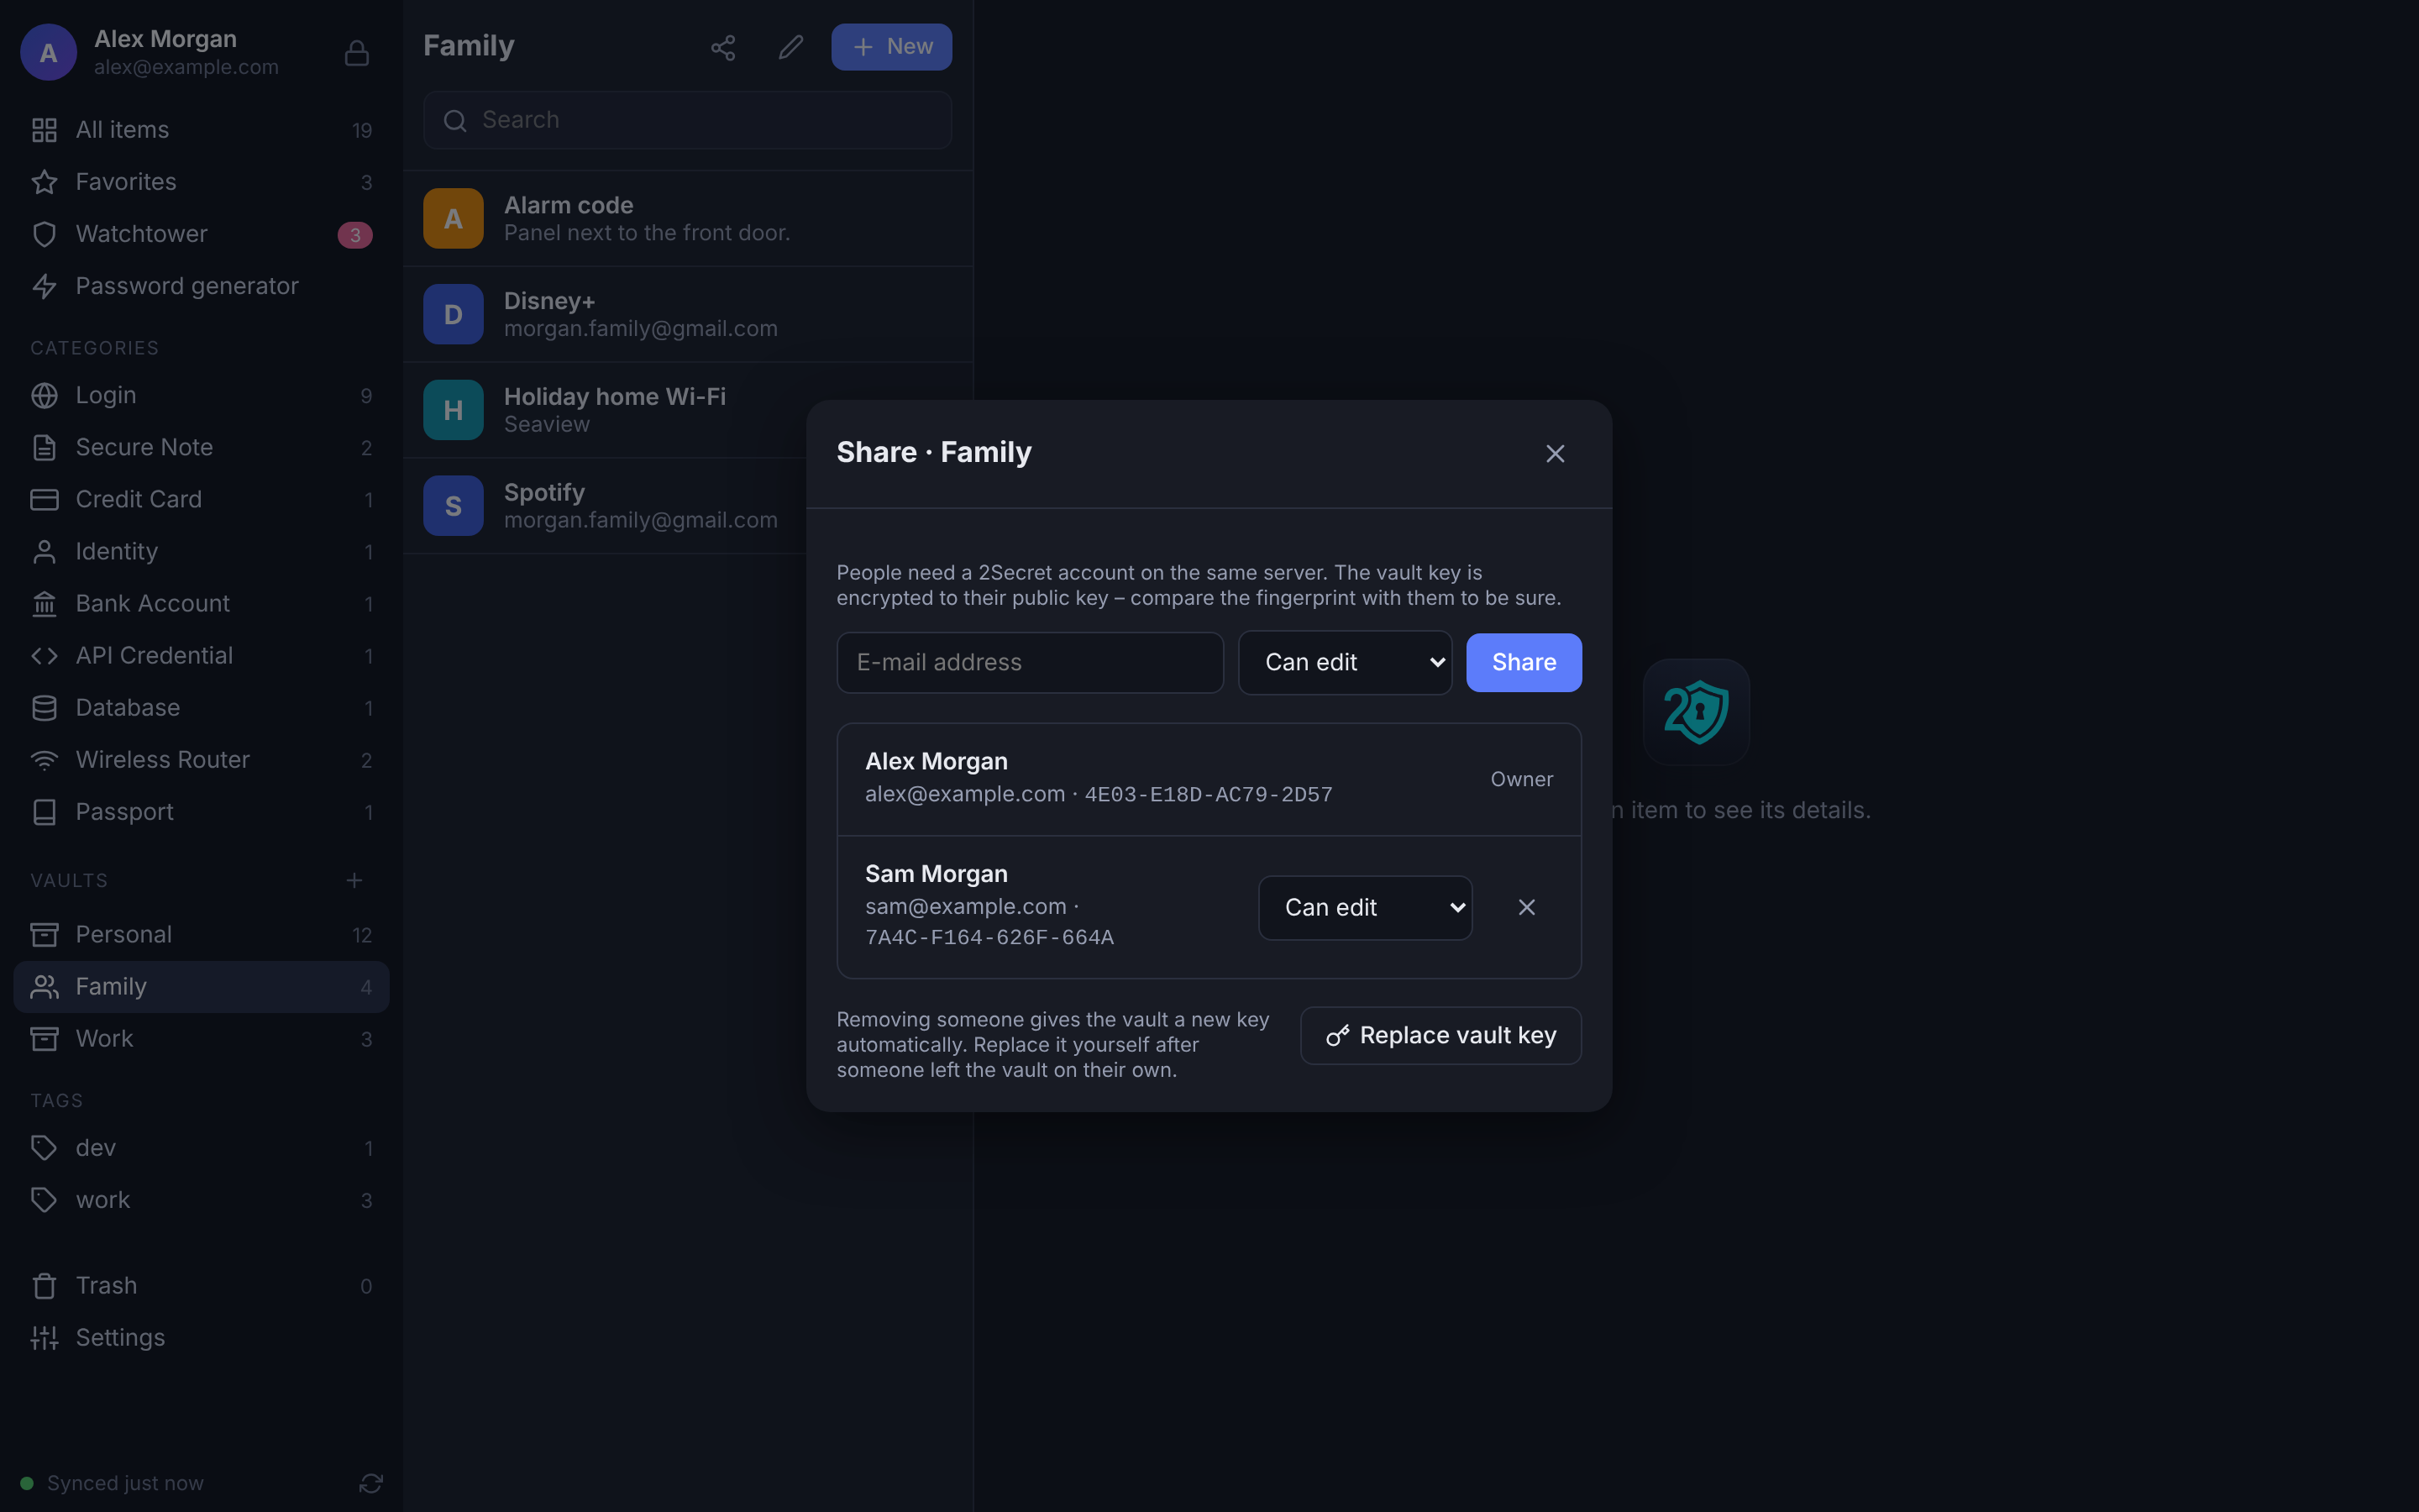
Task: Open the Disney+ item
Action: (x=688, y=315)
